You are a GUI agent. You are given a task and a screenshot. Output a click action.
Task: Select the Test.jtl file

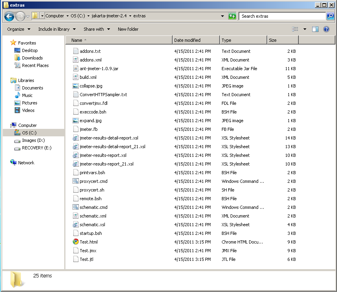pyautogui.click(x=86, y=259)
